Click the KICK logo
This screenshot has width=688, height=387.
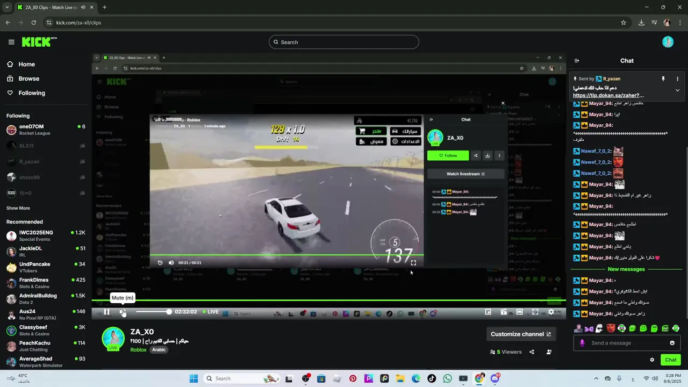(x=39, y=42)
